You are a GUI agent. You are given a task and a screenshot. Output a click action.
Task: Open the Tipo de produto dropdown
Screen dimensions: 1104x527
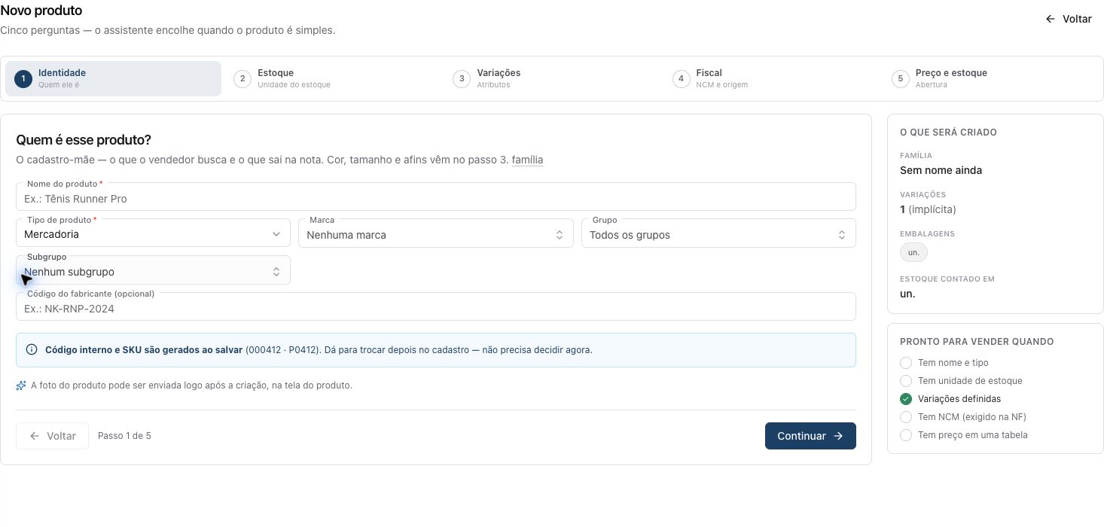pyautogui.click(x=153, y=233)
